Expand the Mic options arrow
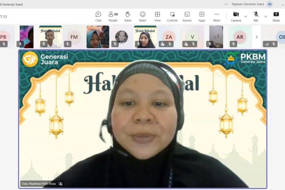The width and height of the screenshot is (285, 190). (265, 16)
